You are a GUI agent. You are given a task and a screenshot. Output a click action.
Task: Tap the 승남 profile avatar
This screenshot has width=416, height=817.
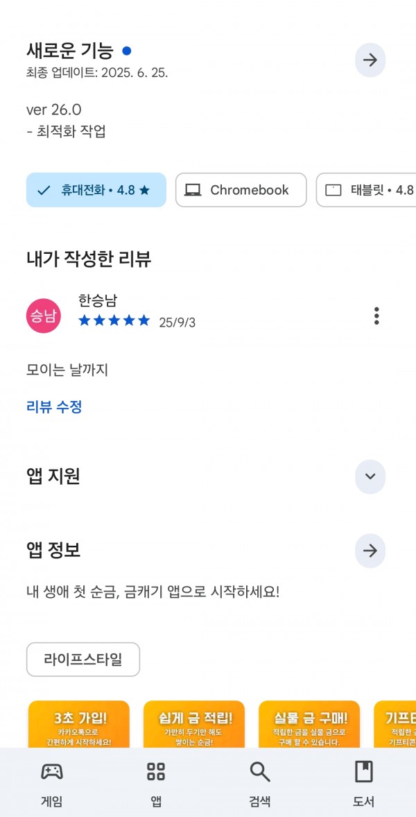coord(44,316)
